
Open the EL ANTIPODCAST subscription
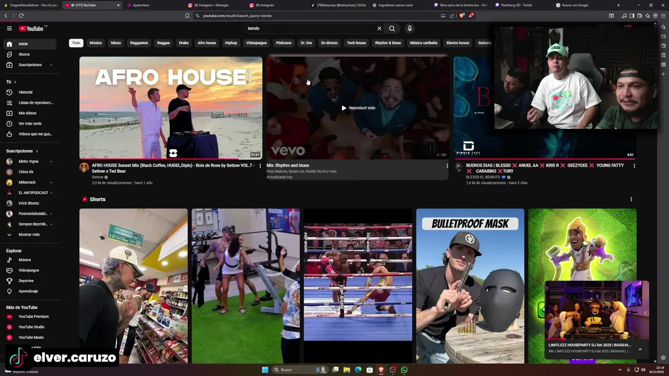coord(30,193)
